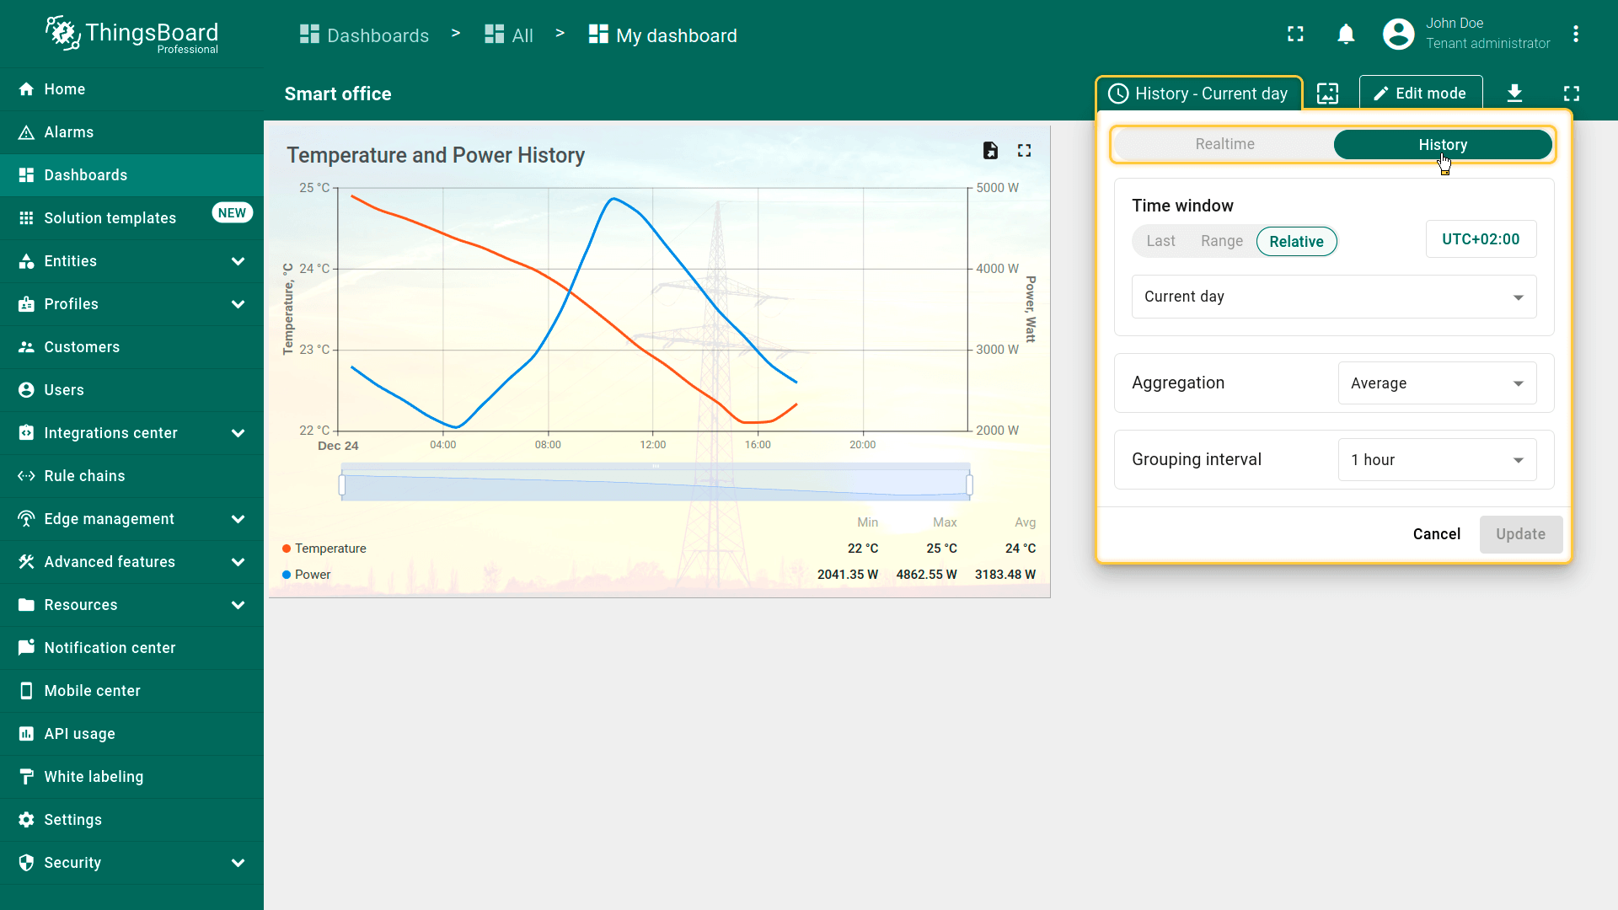The image size is (1618, 910).
Task: Select the Range time window option
Action: (1221, 242)
